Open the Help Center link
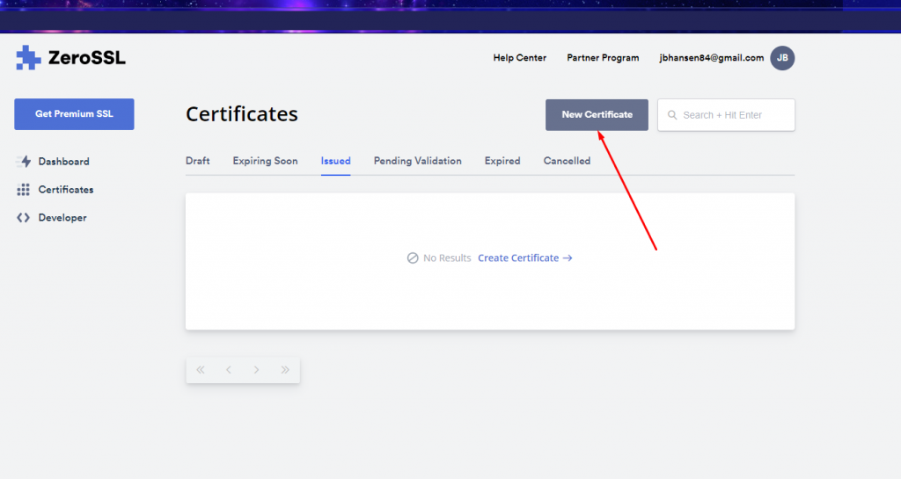The height and width of the screenshot is (479, 901). (519, 58)
